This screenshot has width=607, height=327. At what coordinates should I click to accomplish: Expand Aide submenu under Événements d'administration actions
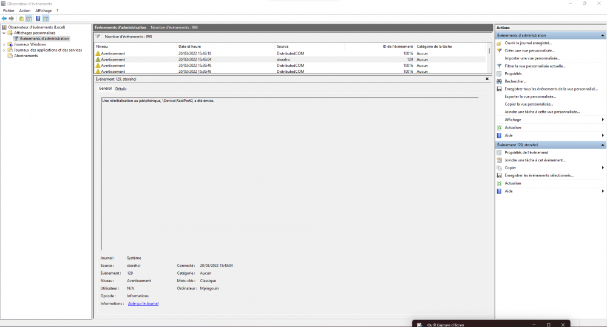[603, 135]
